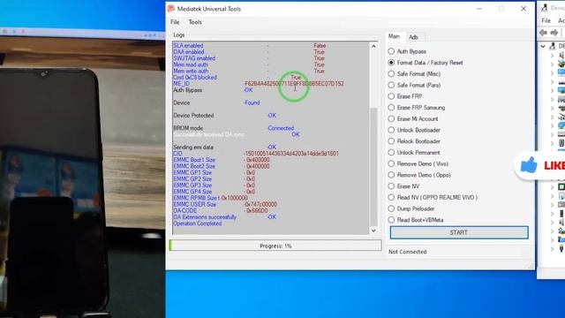The image size is (565, 318).
Task: Click the Cmd 0xC8 blocked log line
Action: (237, 77)
